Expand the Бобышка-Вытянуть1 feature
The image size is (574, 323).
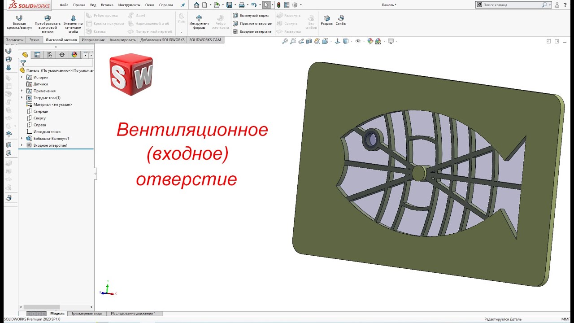click(22, 138)
